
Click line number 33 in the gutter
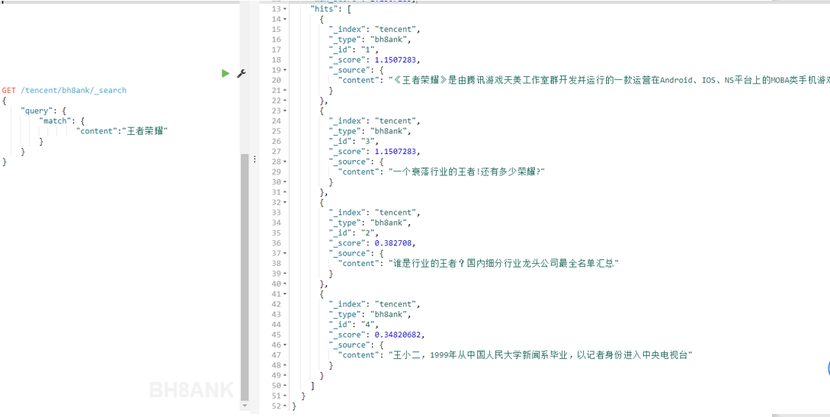point(276,212)
